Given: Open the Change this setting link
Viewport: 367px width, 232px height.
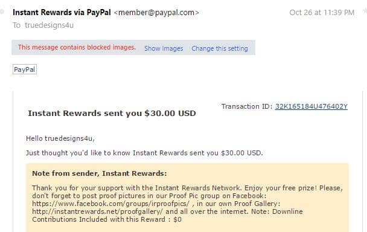Looking at the screenshot, I should click(220, 48).
